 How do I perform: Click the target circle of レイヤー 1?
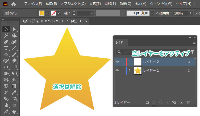coord(189,71)
